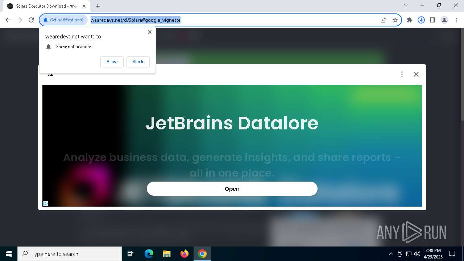This screenshot has width=464, height=261.
Task: Click the Open button on the ad
Action: (x=232, y=188)
